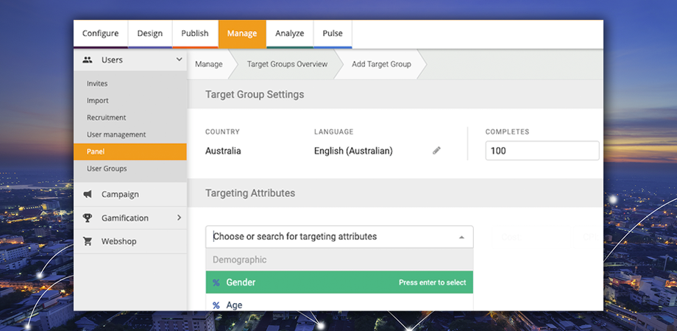The image size is (677, 331).
Task: Select the Panel sidebar item
Action: (130, 152)
